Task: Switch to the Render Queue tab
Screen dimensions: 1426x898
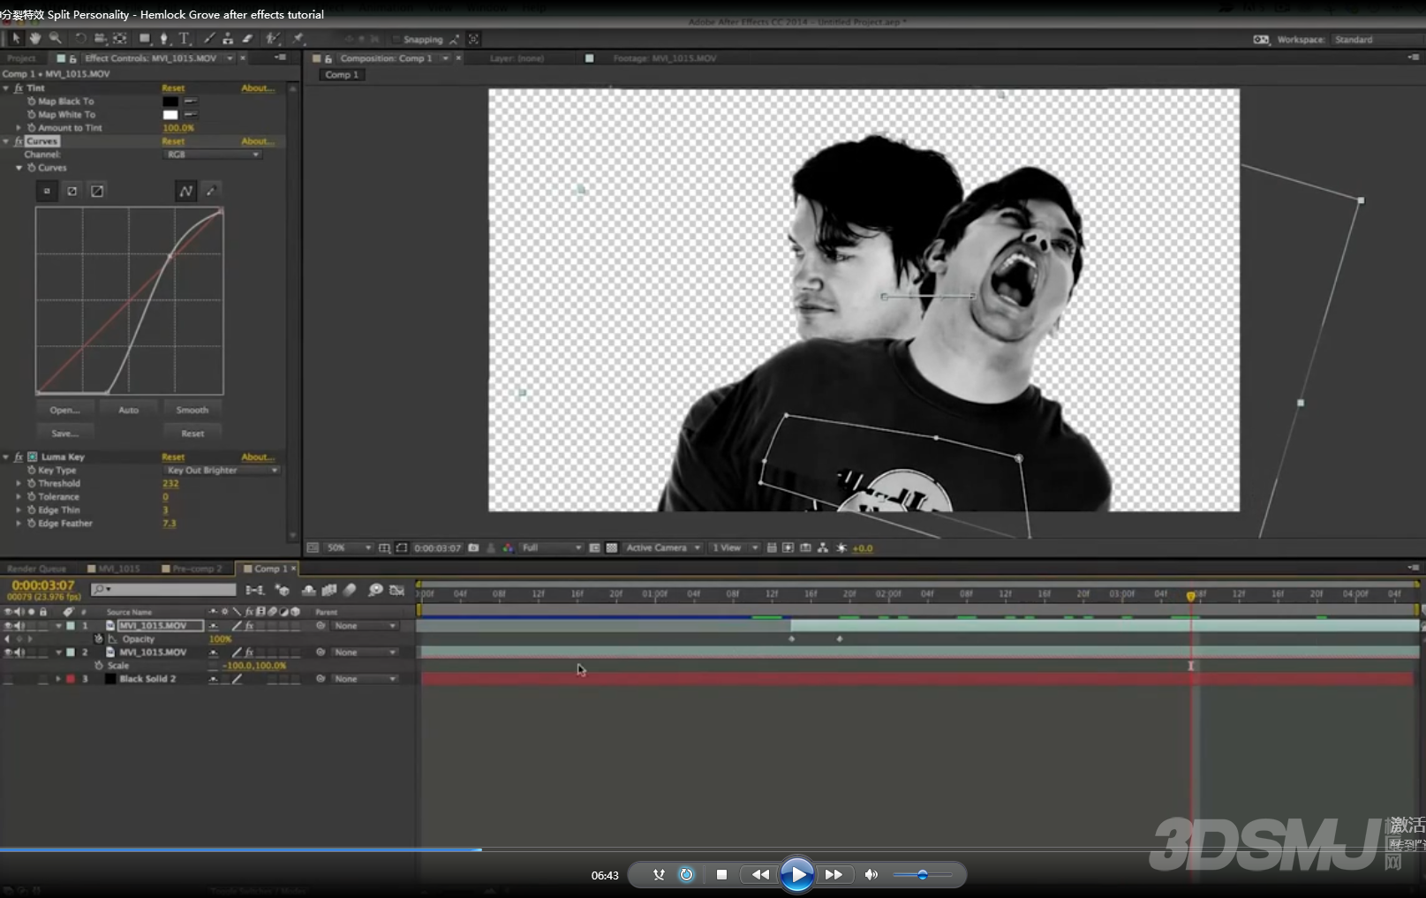Action: point(36,569)
